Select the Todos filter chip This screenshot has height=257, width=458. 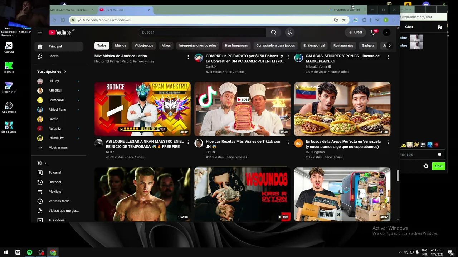(102, 46)
